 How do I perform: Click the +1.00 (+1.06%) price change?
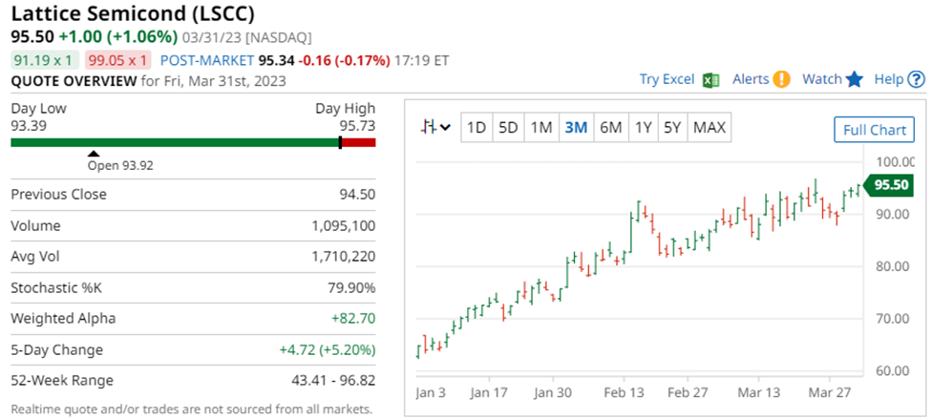coord(118,36)
